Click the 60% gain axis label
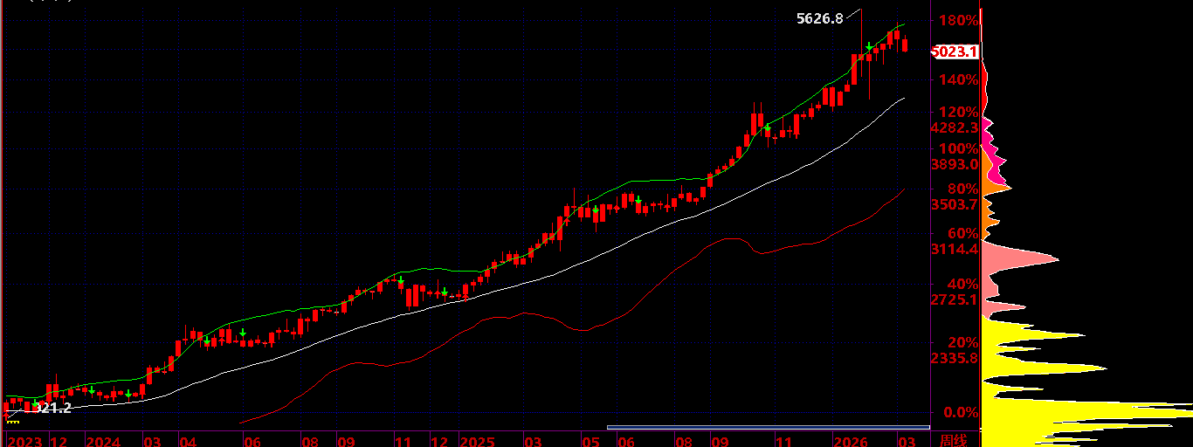 click(962, 233)
